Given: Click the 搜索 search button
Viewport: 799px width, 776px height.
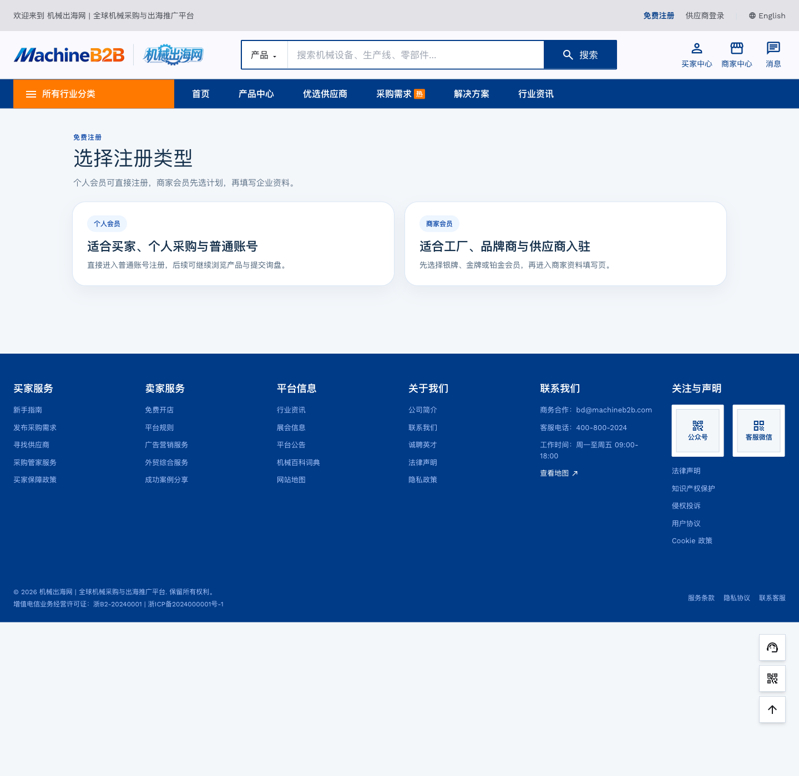Looking at the screenshot, I should [580, 55].
